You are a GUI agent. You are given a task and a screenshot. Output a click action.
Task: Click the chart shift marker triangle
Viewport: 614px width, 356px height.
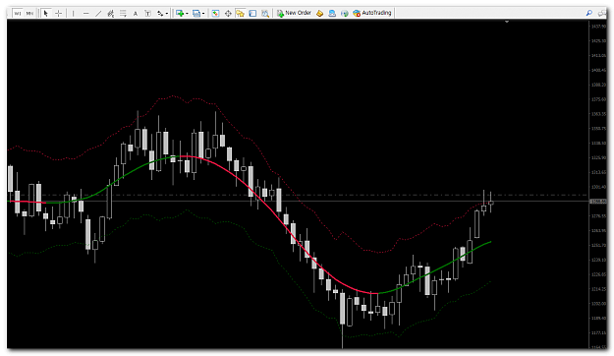507,22
